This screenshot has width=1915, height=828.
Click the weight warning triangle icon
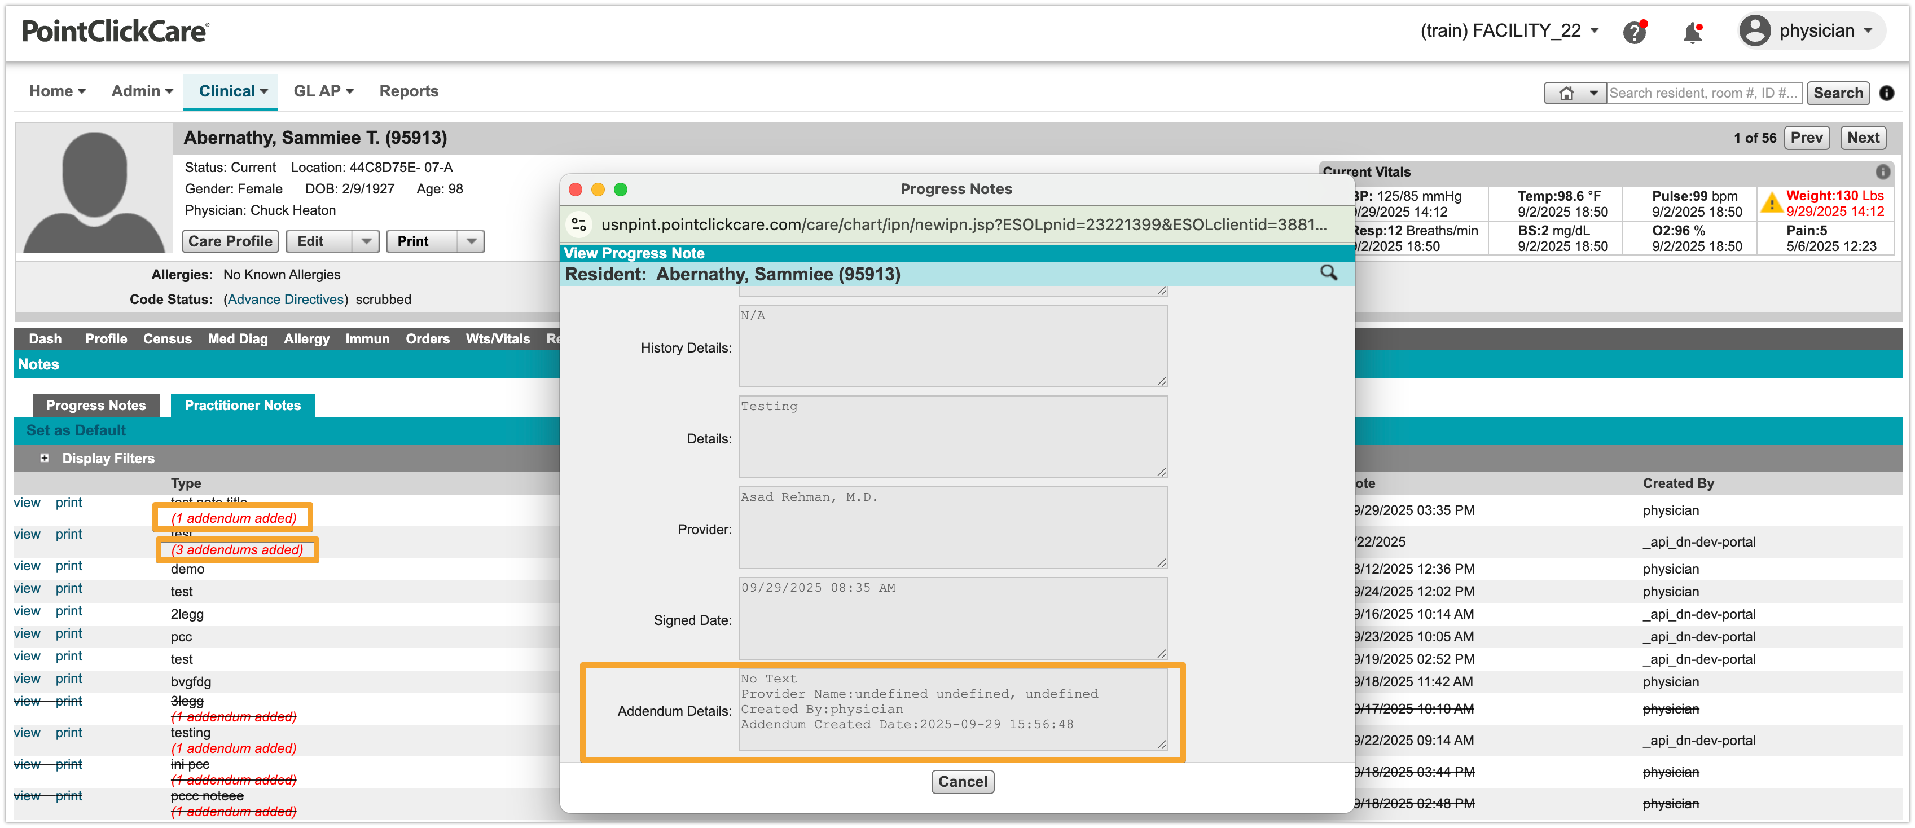pyautogui.click(x=1772, y=202)
